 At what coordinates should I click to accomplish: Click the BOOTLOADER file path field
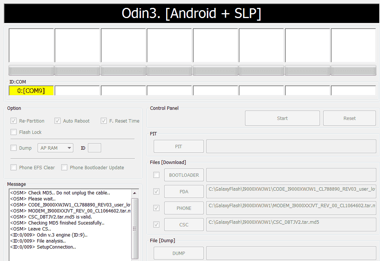pyautogui.click(x=291, y=175)
